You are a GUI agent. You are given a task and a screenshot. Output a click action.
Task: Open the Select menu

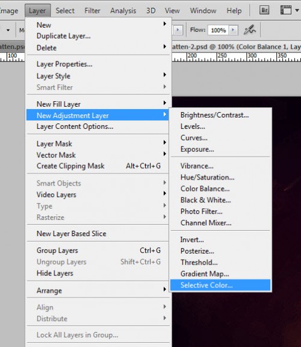click(65, 11)
